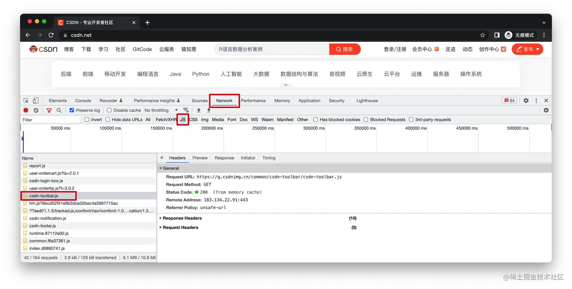Select the runtime.87112e00.js request
Screen dimensions: 572x289
89,233
